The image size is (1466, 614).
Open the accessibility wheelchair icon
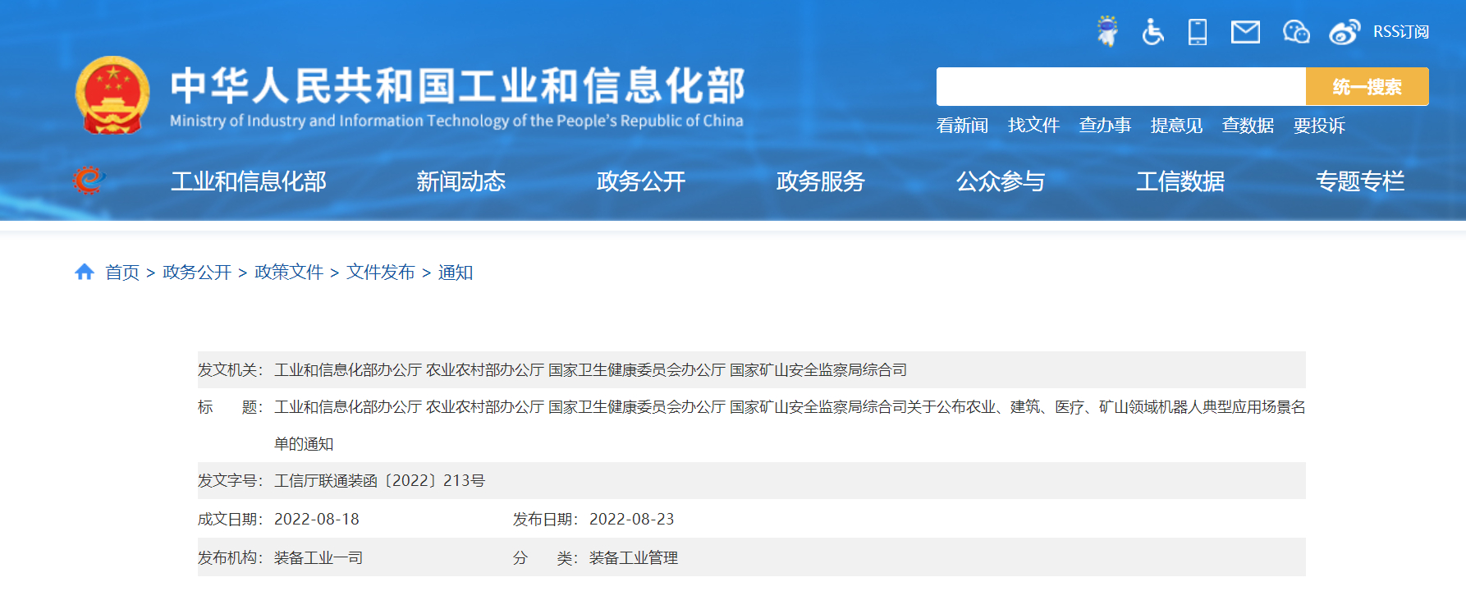point(1152,31)
